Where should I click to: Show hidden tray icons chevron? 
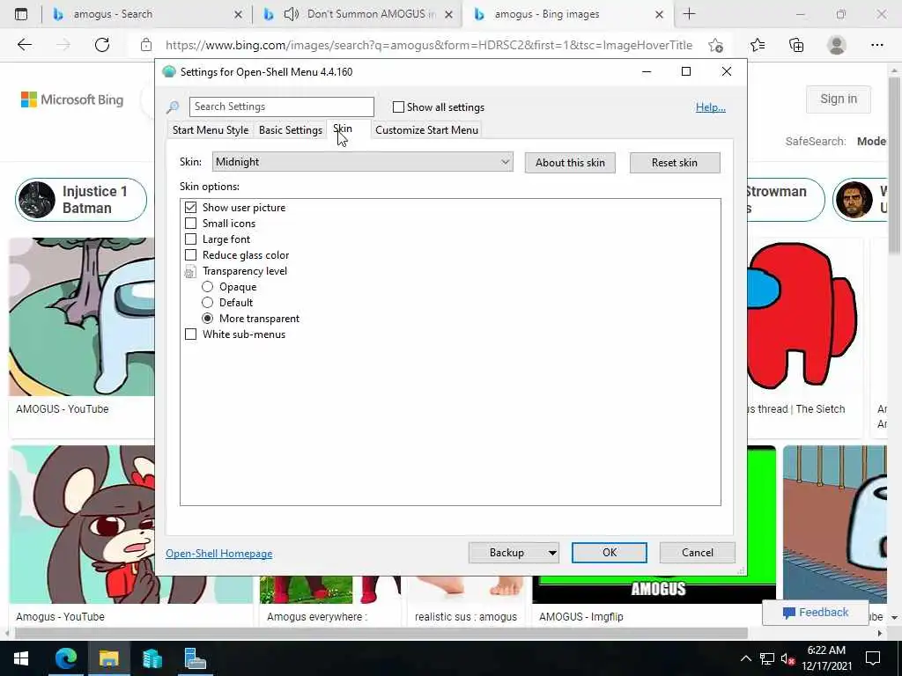(745, 658)
